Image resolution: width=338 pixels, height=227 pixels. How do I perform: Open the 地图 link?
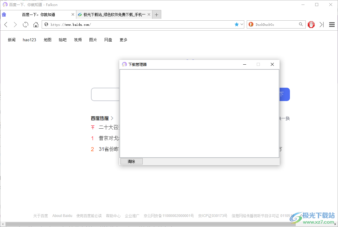coord(47,40)
